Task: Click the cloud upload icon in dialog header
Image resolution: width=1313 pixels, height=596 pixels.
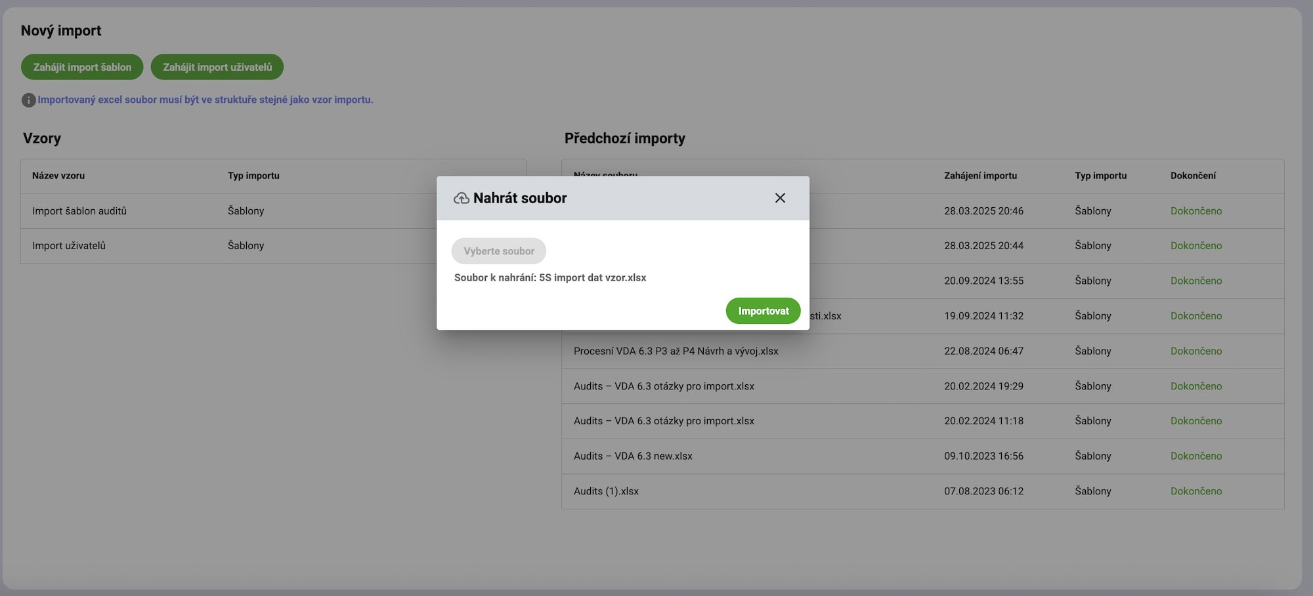Action: coord(462,198)
